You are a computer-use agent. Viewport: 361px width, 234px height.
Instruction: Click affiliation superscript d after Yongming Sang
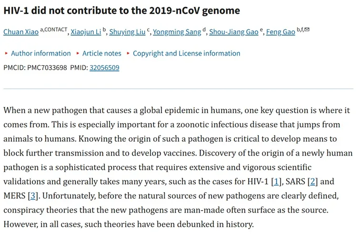click(x=204, y=30)
